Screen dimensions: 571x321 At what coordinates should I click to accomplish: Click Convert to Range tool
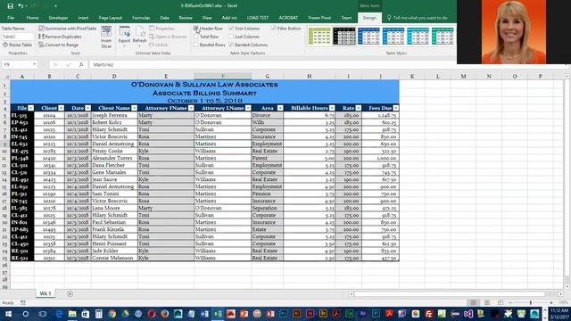(59, 45)
